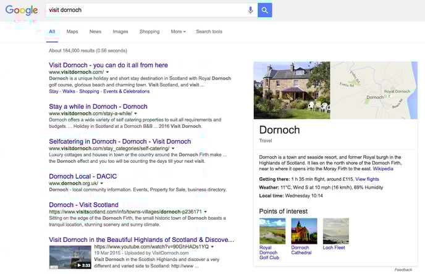The width and height of the screenshot is (425, 274).
Task: Open the YouTube 'Visit Dornoch in the Beautiful Highlands' result
Action: [x=141, y=239]
